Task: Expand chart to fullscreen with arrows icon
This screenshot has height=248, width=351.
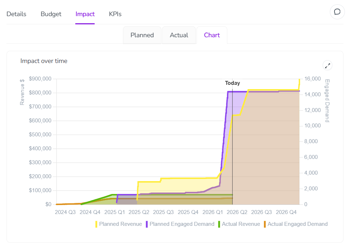Action: (327, 66)
